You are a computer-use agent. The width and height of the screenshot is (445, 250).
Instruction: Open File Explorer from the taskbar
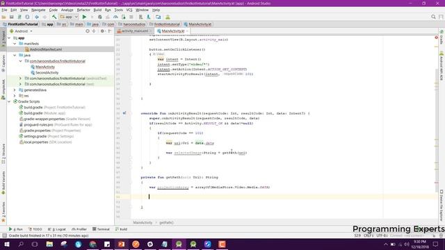49,244
